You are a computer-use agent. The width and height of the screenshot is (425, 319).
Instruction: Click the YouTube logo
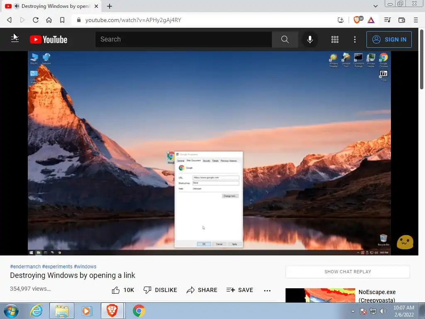tap(49, 39)
